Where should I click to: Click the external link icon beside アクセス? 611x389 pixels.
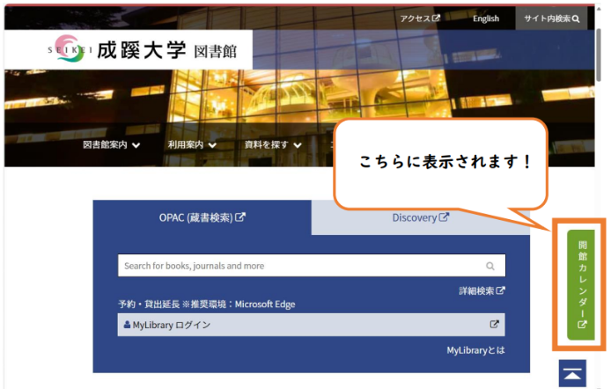(436, 18)
